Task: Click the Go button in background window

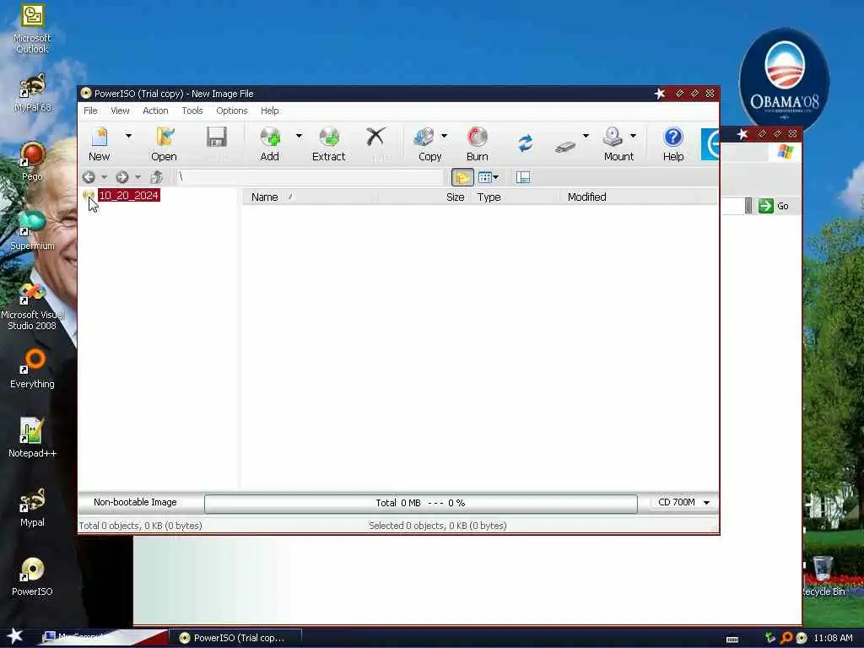Action: (x=774, y=206)
